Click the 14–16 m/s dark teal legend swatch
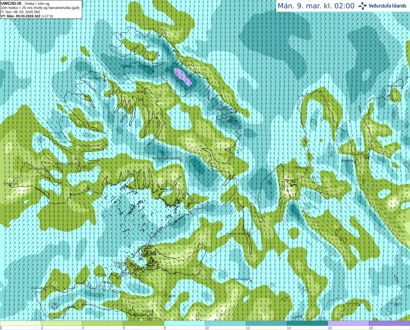 click(x=307, y=323)
